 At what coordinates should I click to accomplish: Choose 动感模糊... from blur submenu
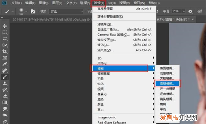point(167,73)
